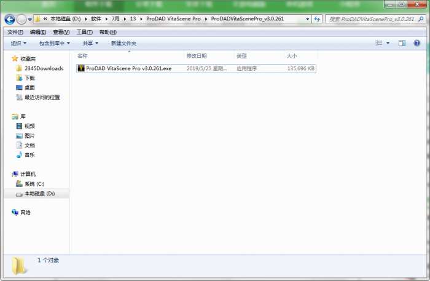
Task: Open the 系统 (C:) drive
Action: coord(34,184)
